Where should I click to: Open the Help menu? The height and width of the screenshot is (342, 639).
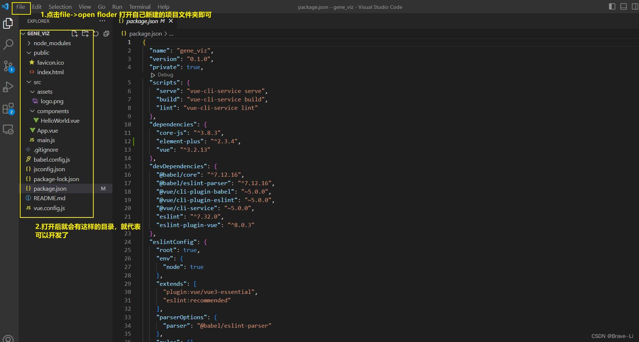pyautogui.click(x=164, y=7)
